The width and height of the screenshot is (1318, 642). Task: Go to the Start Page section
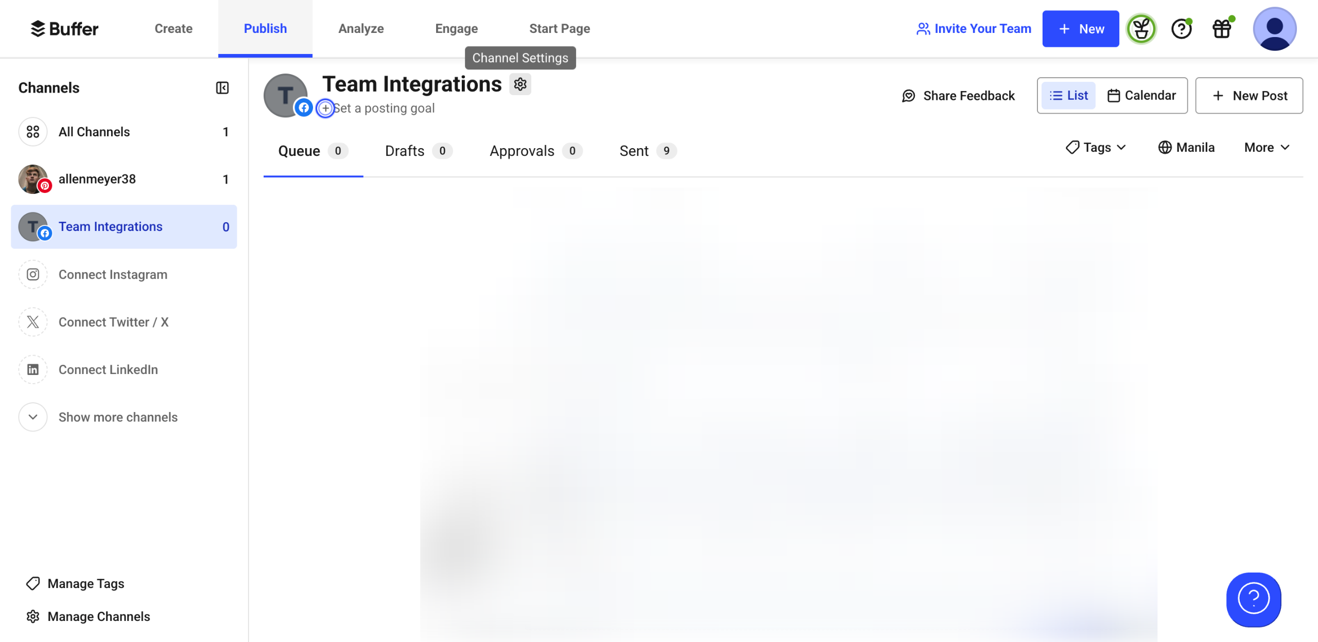click(x=560, y=29)
